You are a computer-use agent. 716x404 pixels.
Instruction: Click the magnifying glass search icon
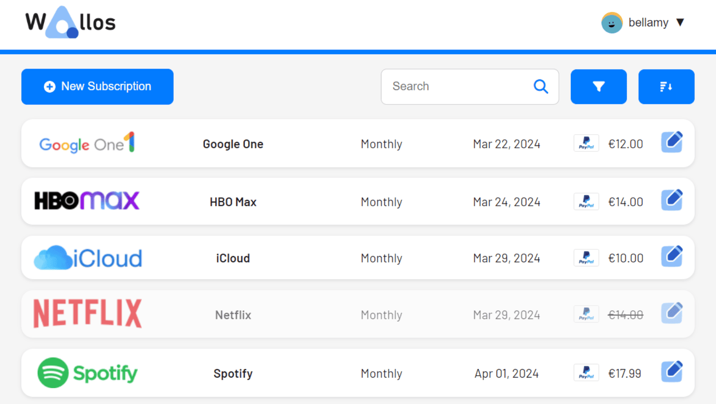[541, 87]
